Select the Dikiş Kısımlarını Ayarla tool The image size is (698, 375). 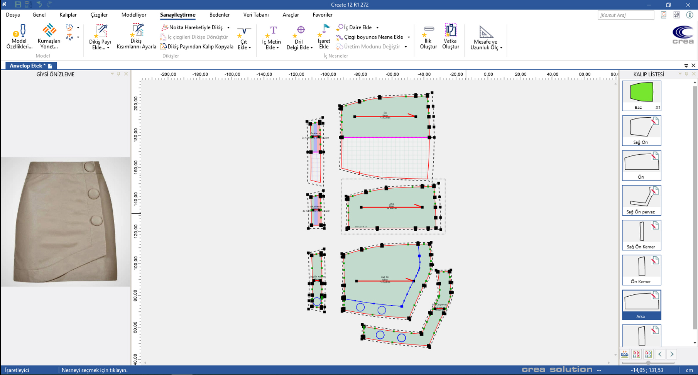(x=136, y=36)
